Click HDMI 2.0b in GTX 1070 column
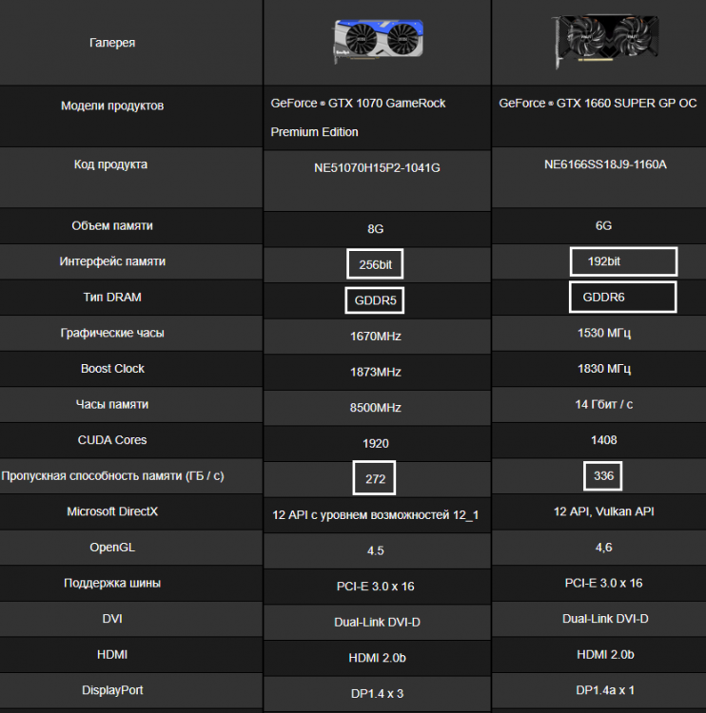 click(377, 658)
